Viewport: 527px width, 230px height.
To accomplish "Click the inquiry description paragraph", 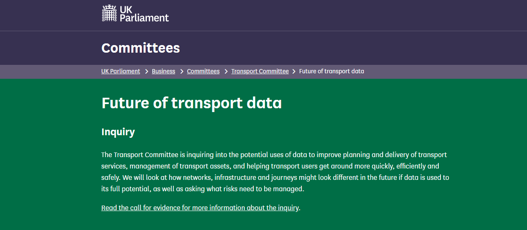I will (x=275, y=172).
